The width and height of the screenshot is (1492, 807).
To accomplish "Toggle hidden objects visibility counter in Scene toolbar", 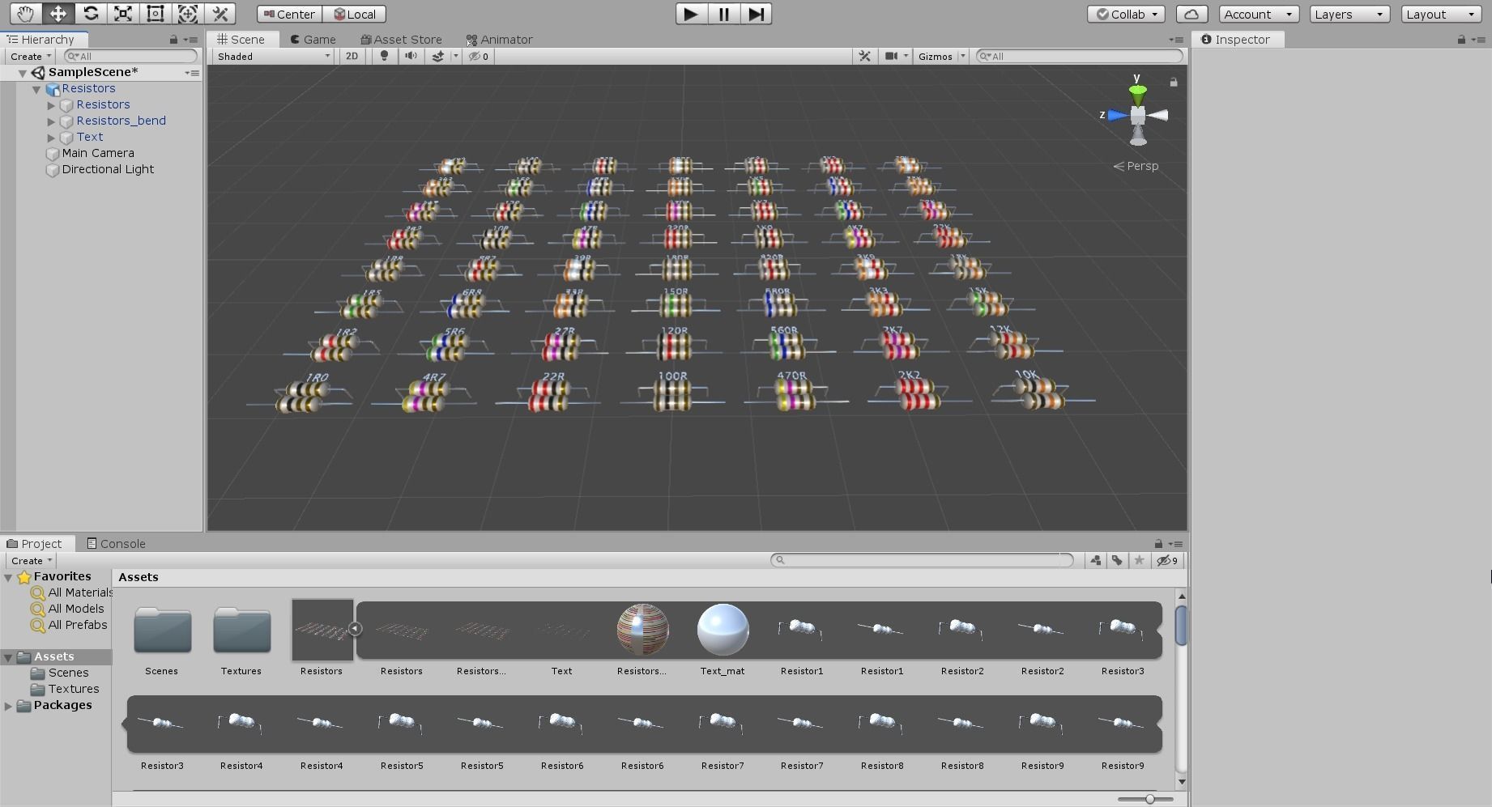I will pyautogui.click(x=479, y=56).
